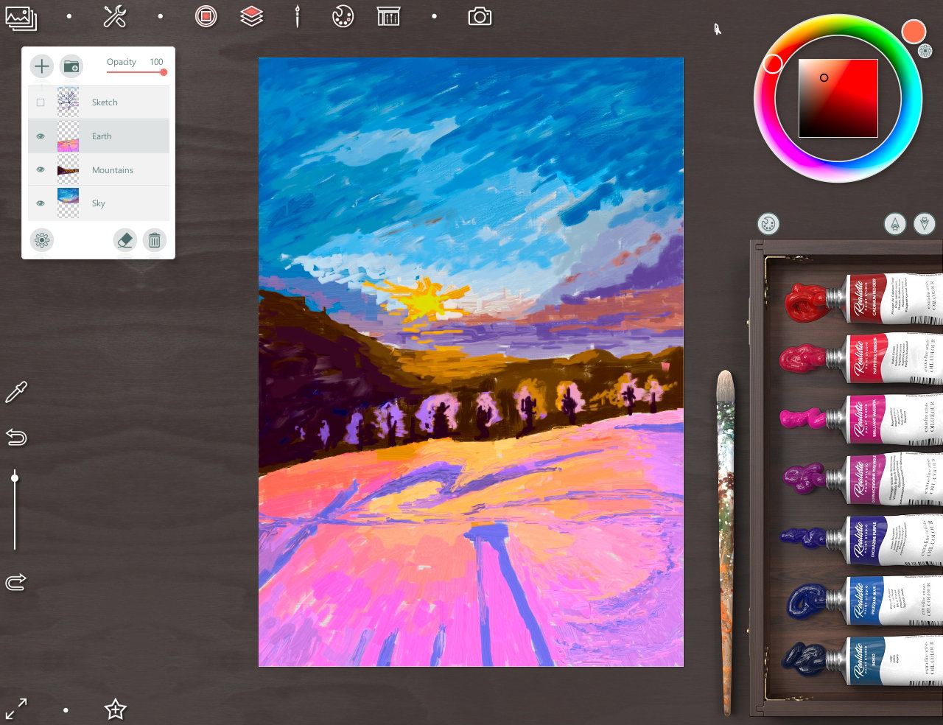Pick the Naphthol Crimson paint tube
This screenshot has height=725, width=943.
861,358
